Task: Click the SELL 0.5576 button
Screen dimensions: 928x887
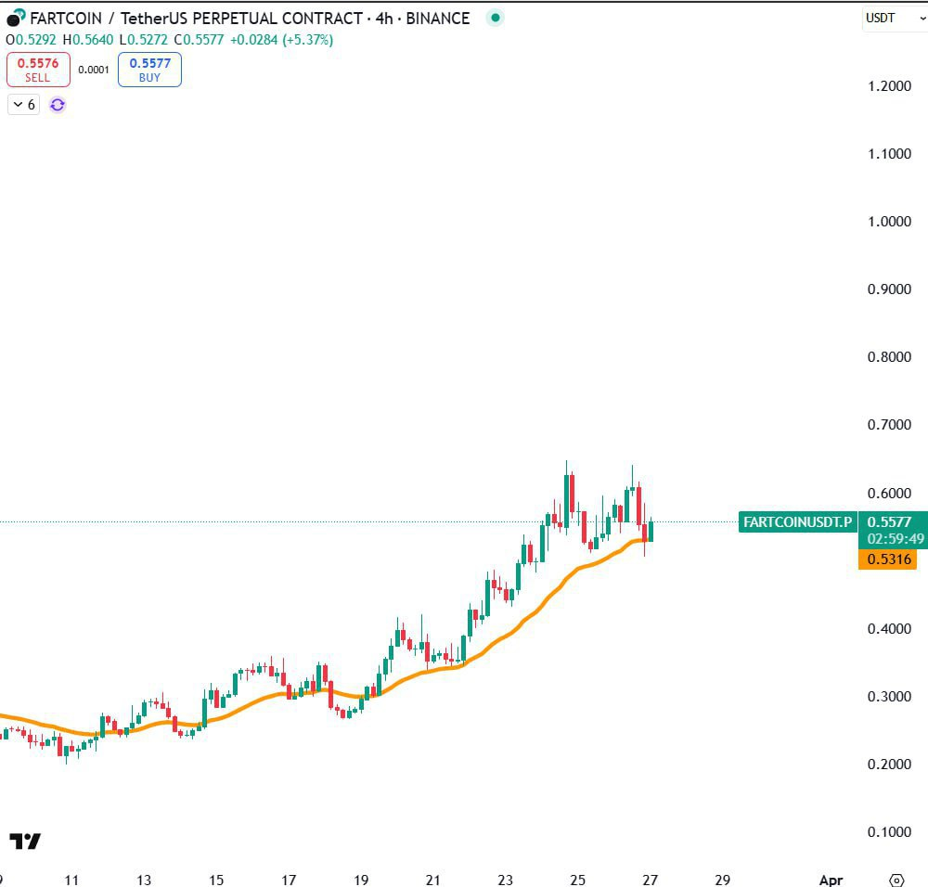Action: point(38,69)
